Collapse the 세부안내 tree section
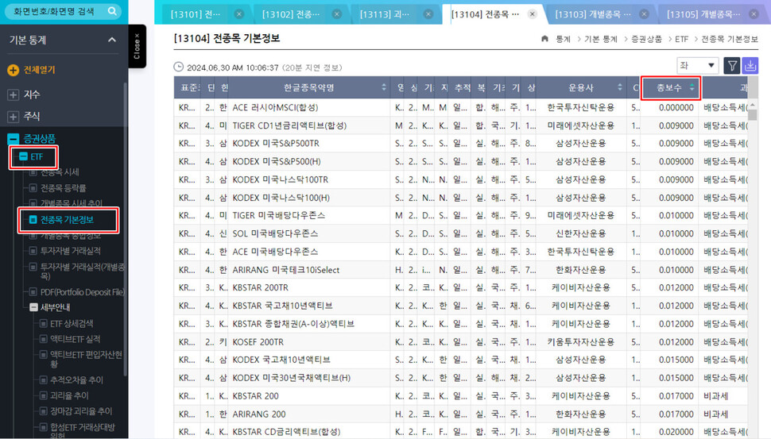The width and height of the screenshot is (771, 439). (33, 307)
